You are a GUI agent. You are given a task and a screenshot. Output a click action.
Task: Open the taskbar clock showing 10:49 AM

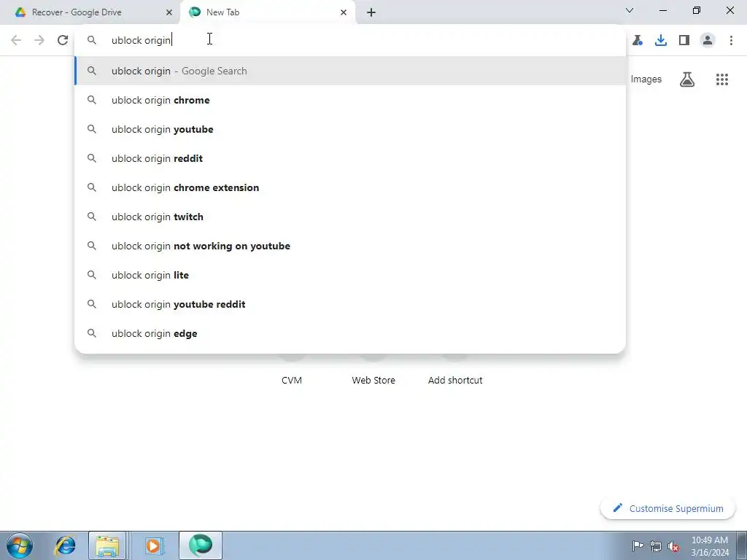pos(709,546)
